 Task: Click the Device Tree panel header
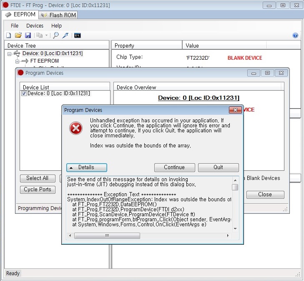pos(57,46)
